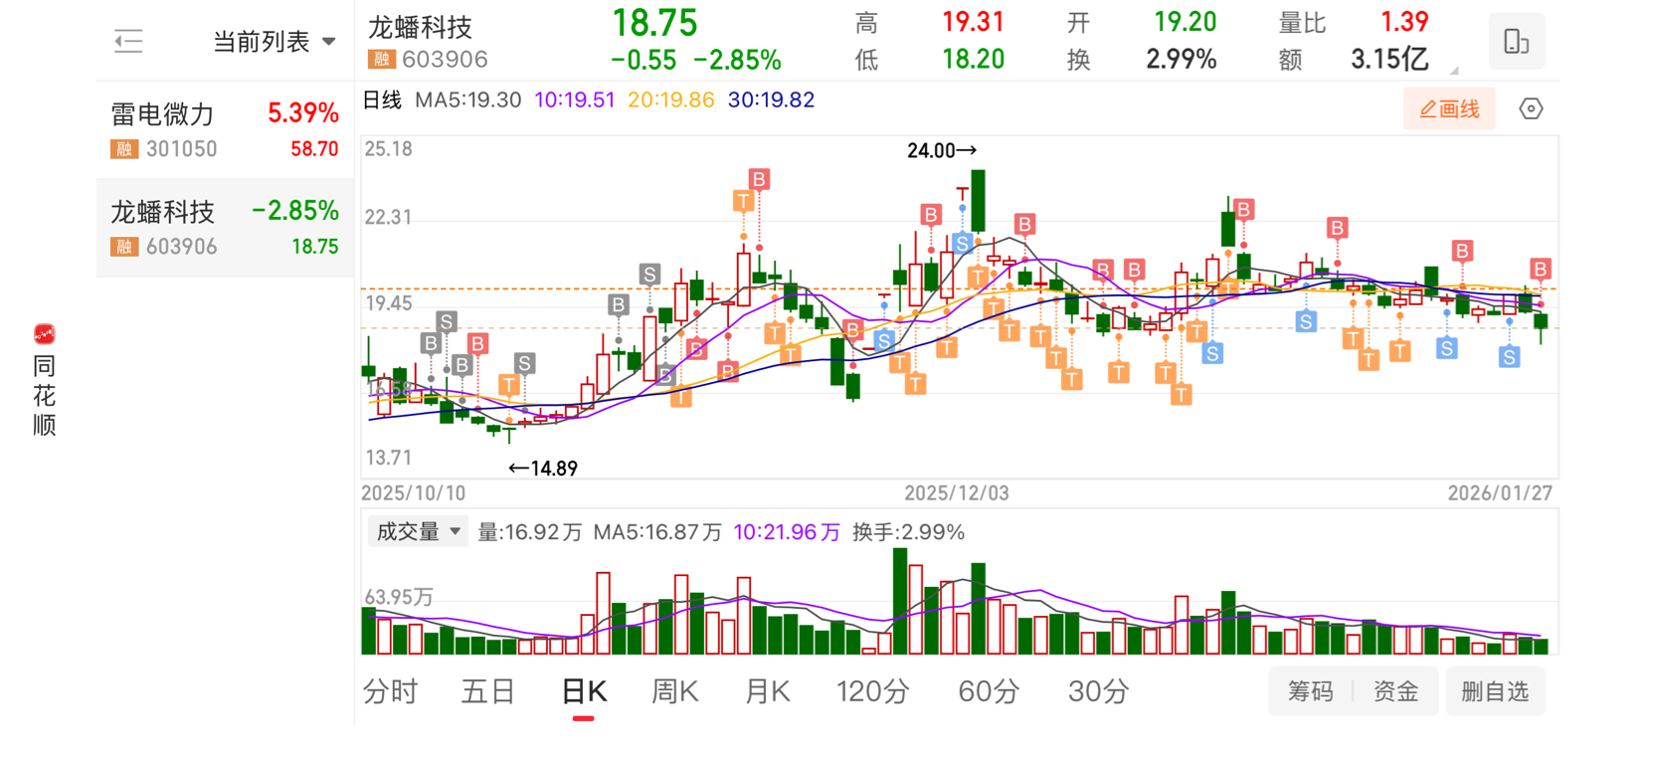Open the 当前列表 dropdown
The width and height of the screenshot is (1656, 764).
pyautogui.click(x=275, y=42)
